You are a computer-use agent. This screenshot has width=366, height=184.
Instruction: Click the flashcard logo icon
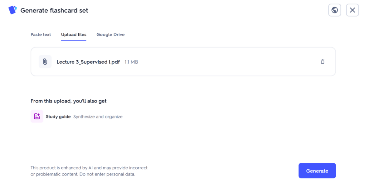tap(13, 10)
